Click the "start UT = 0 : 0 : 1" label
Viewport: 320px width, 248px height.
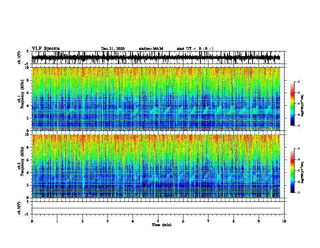(195, 49)
